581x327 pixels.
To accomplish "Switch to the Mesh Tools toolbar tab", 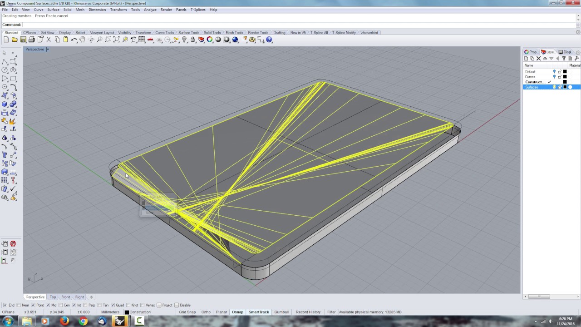I will (x=234, y=33).
